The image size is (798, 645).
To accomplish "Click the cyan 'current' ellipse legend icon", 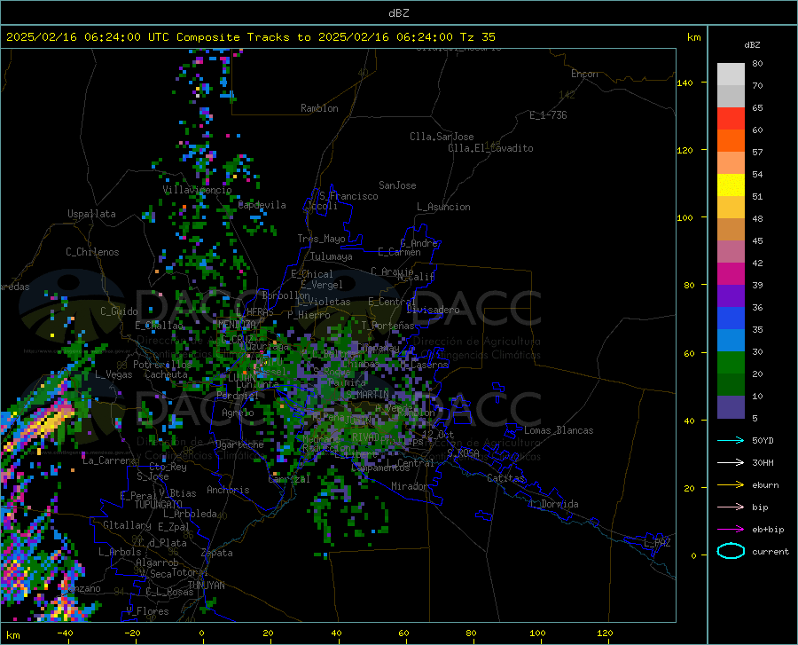I will pyautogui.click(x=731, y=551).
